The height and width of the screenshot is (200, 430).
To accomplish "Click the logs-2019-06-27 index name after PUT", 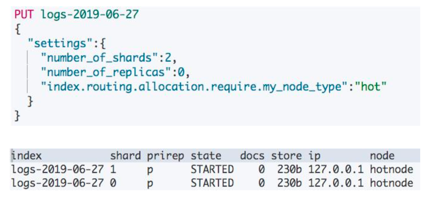I will pos(90,15).
